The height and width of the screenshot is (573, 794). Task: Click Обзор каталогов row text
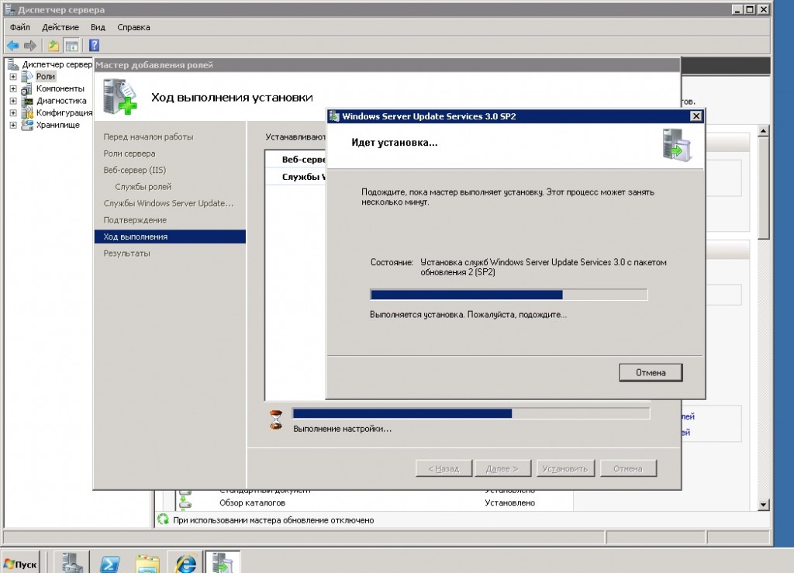coord(252,502)
